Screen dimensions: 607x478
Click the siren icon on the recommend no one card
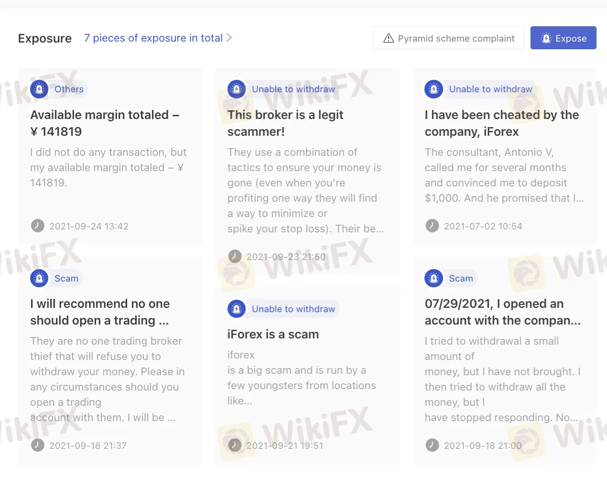tap(39, 278)
